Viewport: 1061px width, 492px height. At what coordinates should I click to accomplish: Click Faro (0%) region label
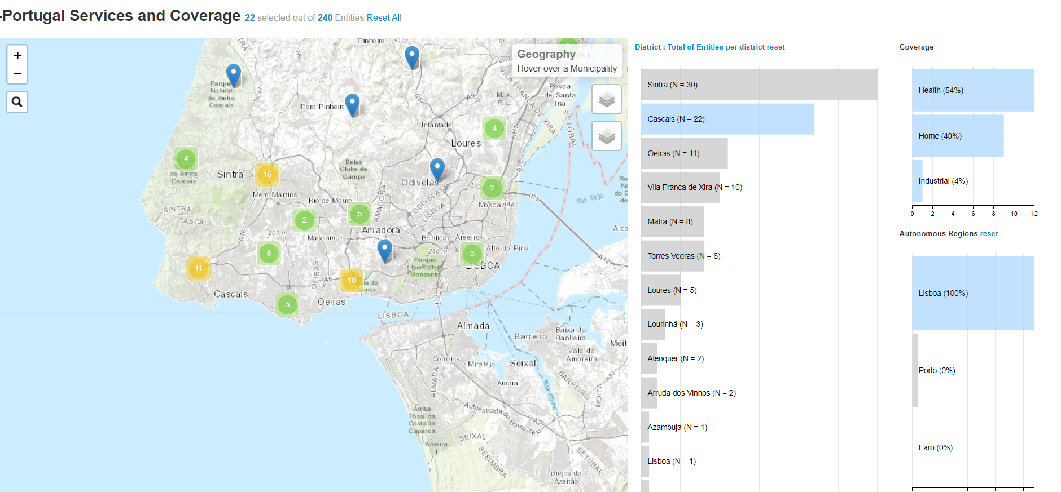coord(935,447)
